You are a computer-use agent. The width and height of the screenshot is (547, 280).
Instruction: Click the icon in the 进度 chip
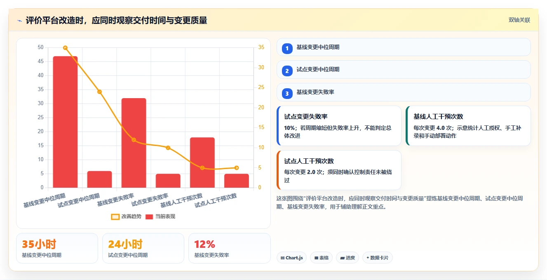coord(342,258)
